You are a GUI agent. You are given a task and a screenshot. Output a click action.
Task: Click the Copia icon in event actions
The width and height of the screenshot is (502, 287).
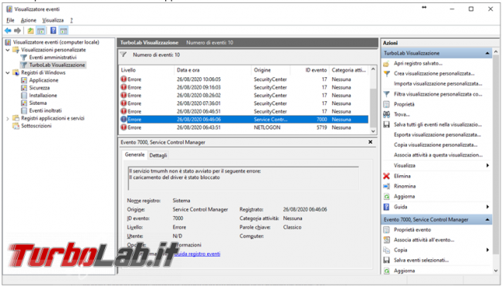[x=386, y=250]
